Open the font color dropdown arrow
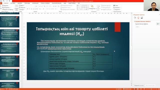This screenshot has width=160, height=90. click(45, 9)
